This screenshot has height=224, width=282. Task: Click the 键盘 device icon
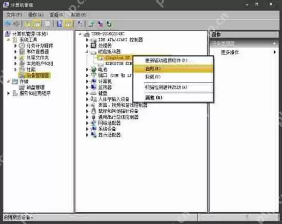point(93,93)
